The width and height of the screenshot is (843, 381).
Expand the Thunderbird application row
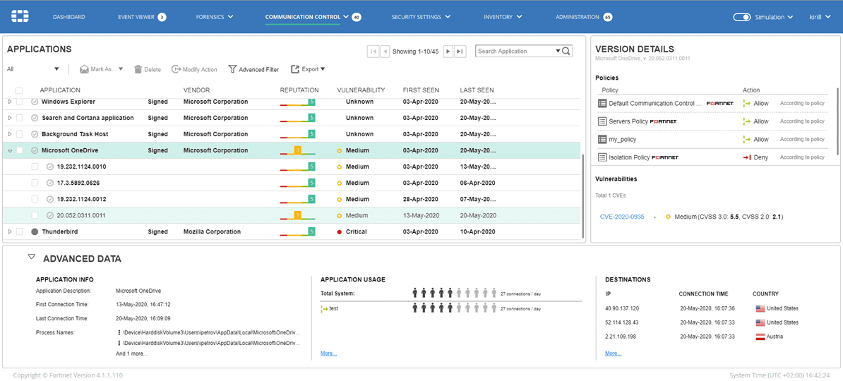click(10, 231)
